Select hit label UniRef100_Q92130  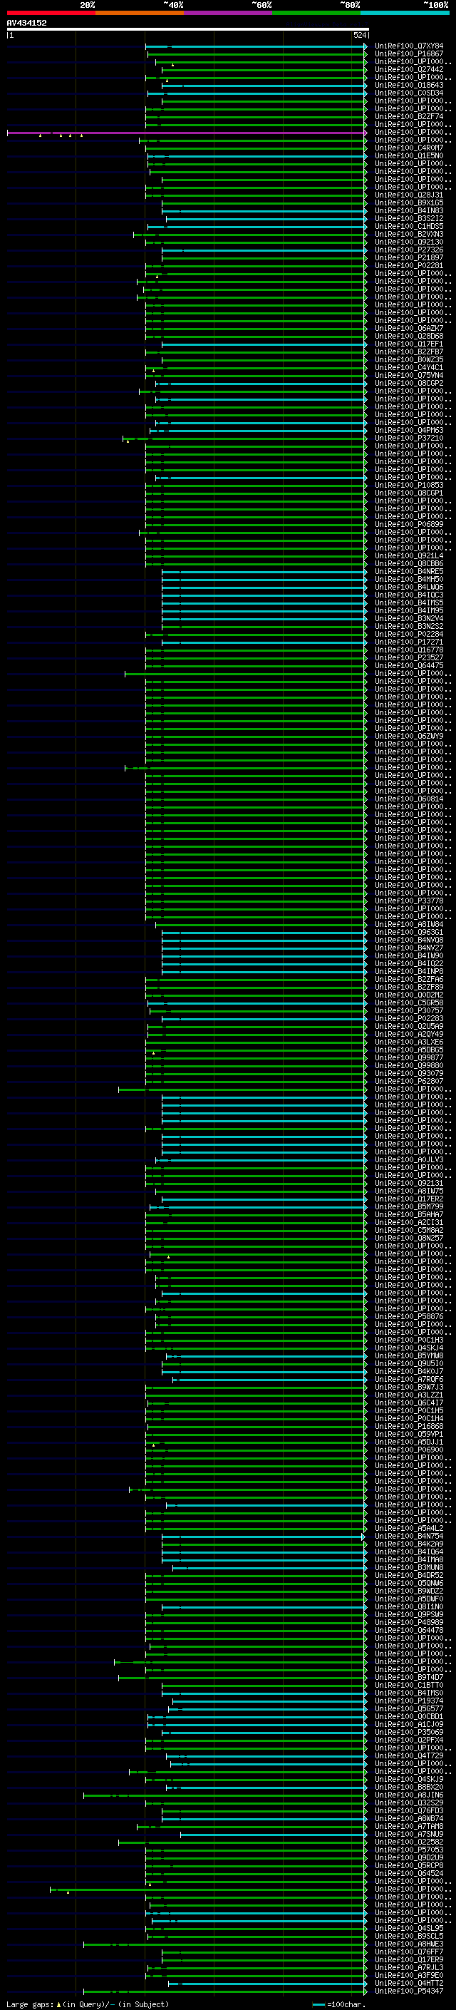[x=409, y=242]
